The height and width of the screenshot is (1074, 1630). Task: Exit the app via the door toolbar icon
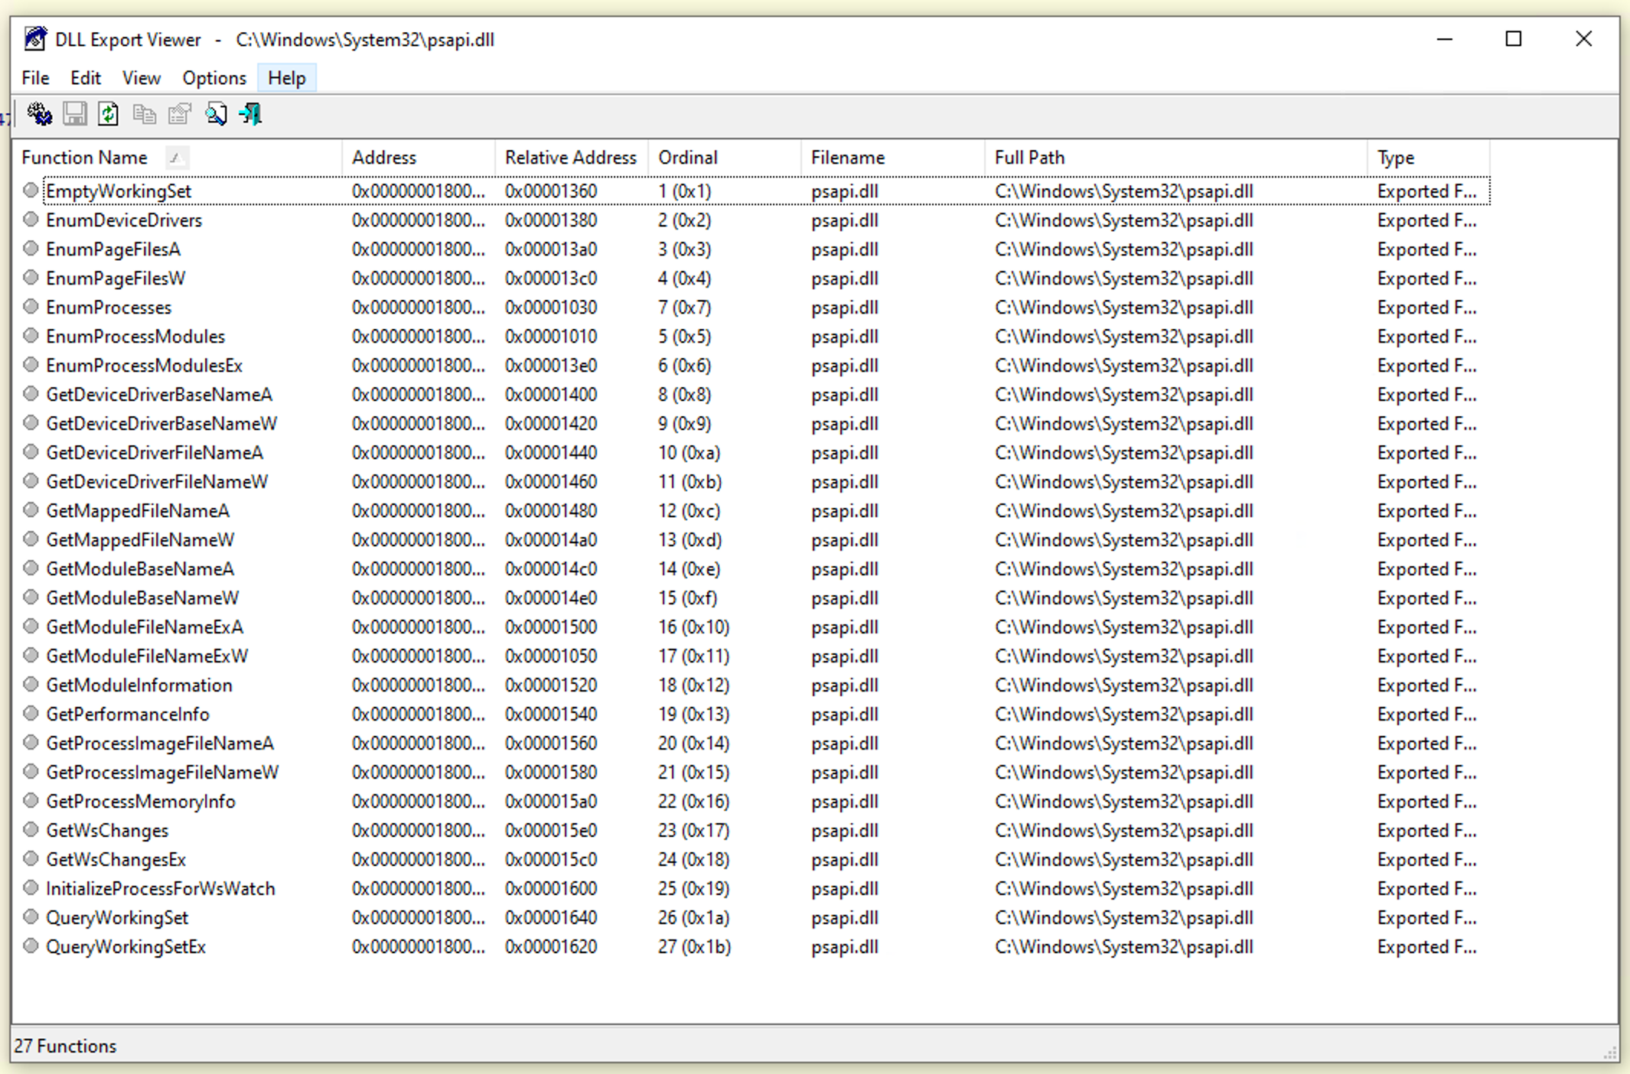(x=250, y=114)
